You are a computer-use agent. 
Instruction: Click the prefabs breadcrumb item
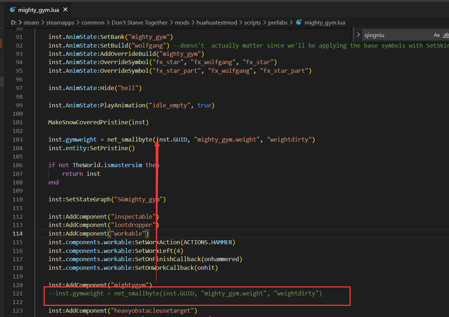277,22
